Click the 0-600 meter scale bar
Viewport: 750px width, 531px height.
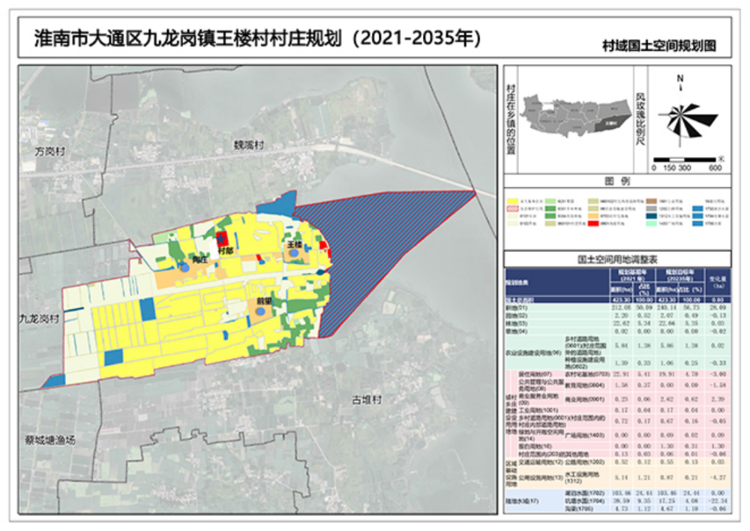click(x=685, y=160)
